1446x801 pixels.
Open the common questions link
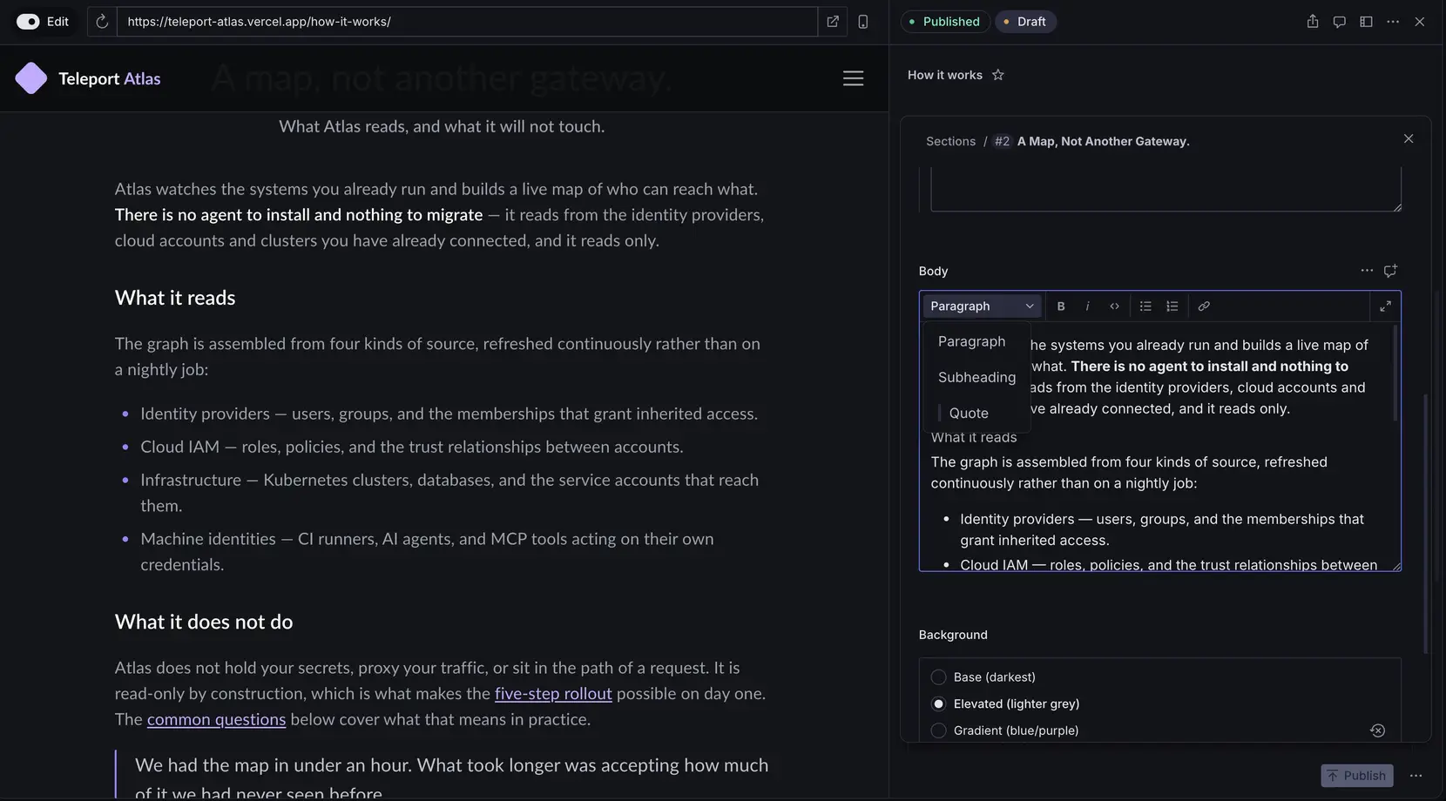click(216, 720)
